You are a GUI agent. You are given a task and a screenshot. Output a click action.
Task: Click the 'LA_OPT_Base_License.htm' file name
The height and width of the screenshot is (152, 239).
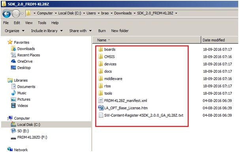coord(126,108)
